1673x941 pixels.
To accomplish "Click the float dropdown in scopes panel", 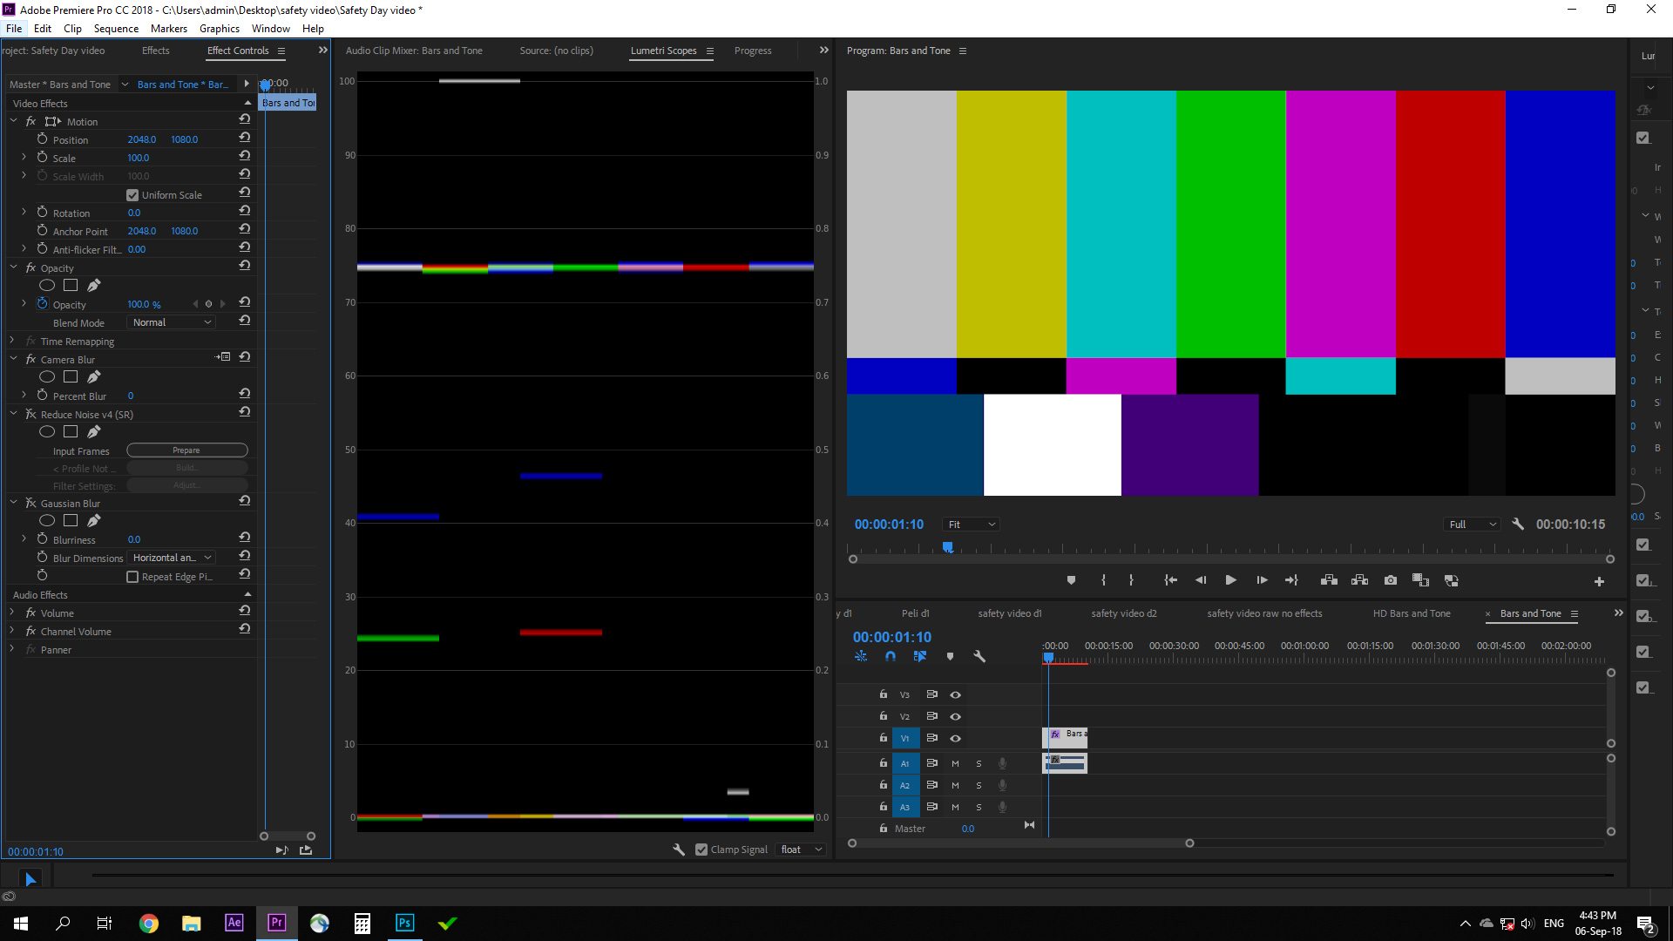I will [801, 850].
